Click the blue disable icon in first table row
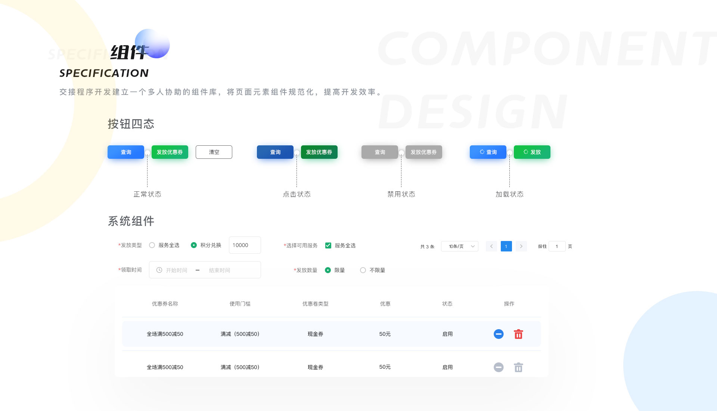 tap(499, 334)
